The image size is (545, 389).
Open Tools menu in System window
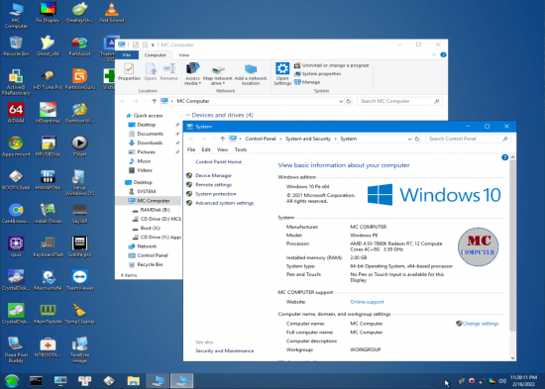[241, 149]
